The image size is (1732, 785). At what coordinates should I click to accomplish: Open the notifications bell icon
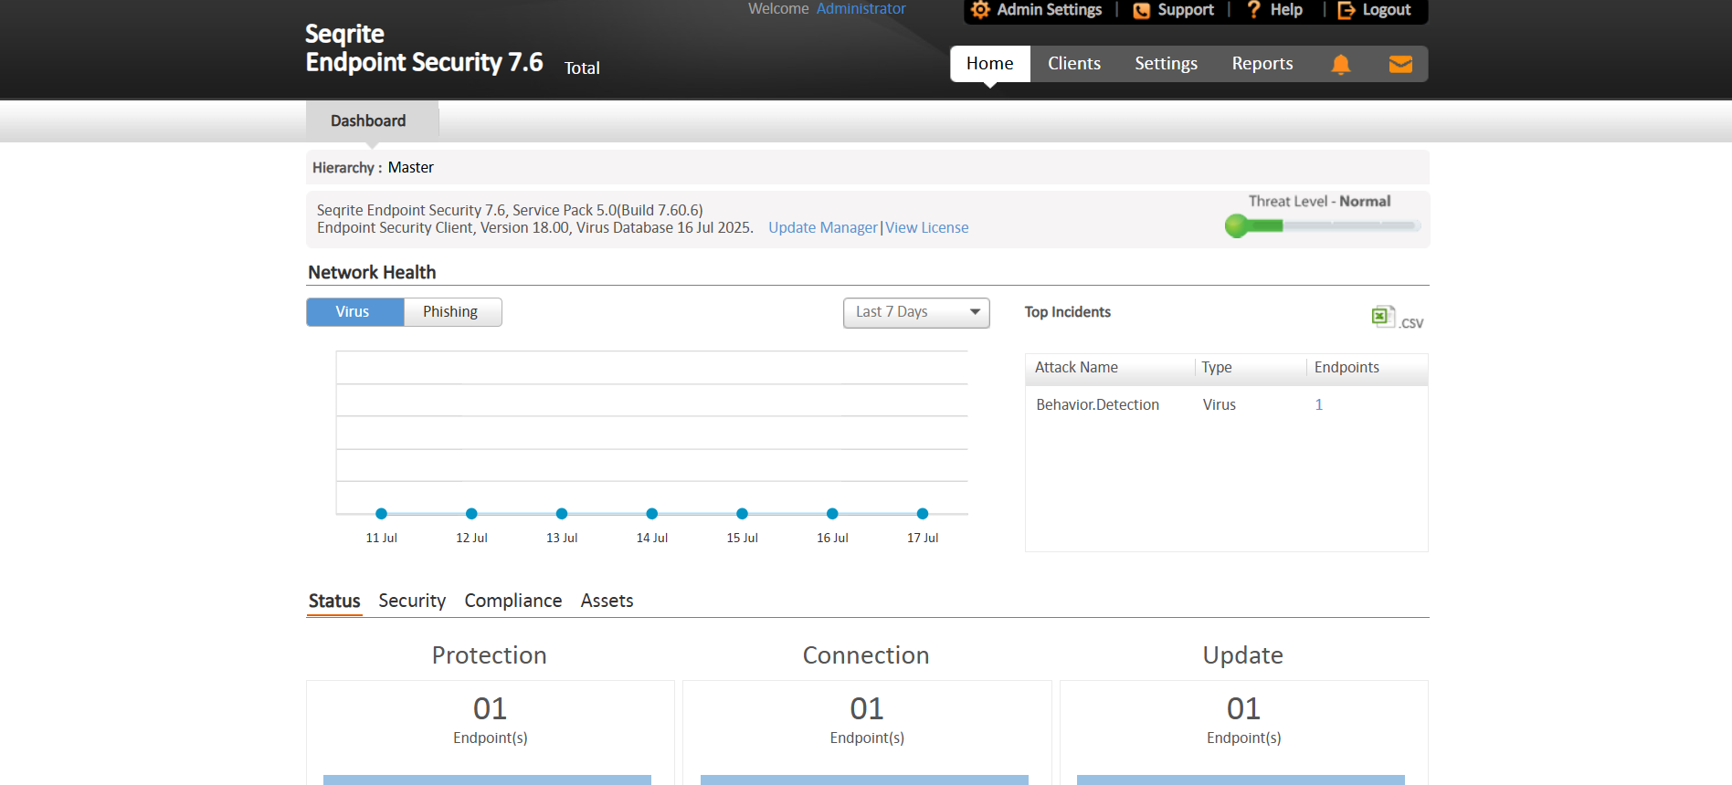1340,64
